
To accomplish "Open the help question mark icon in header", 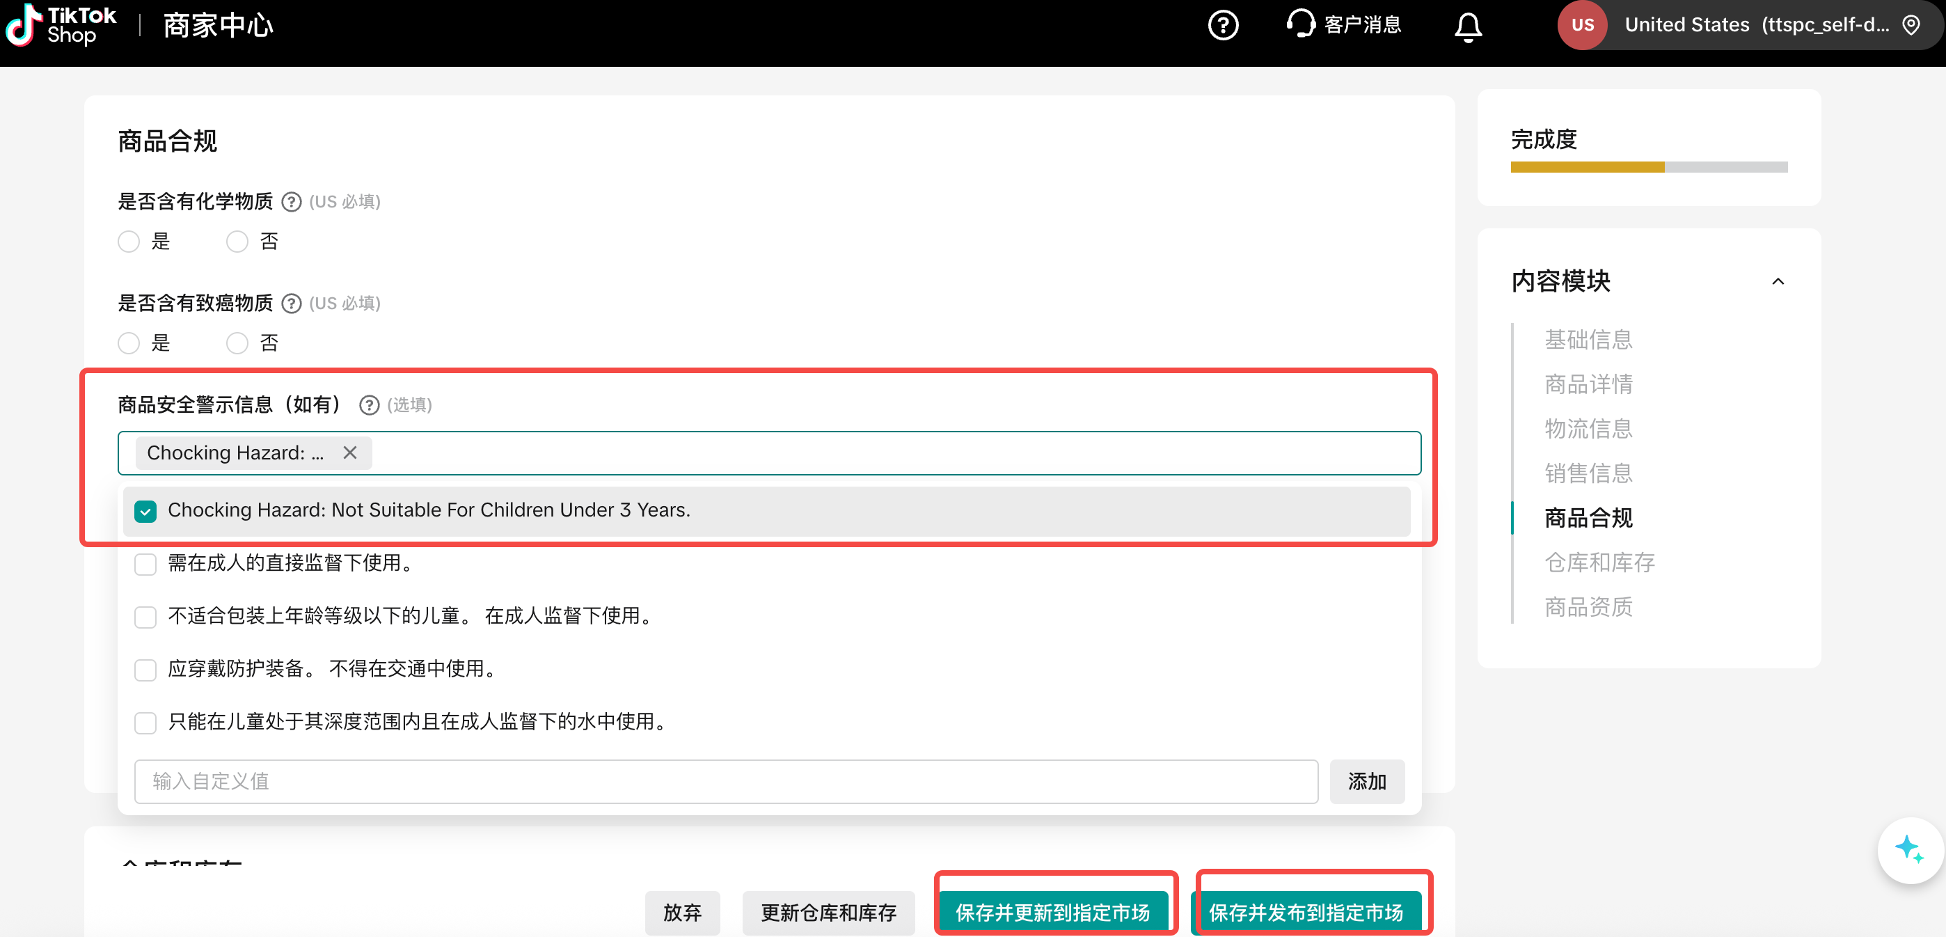I will coord(1222,25).
